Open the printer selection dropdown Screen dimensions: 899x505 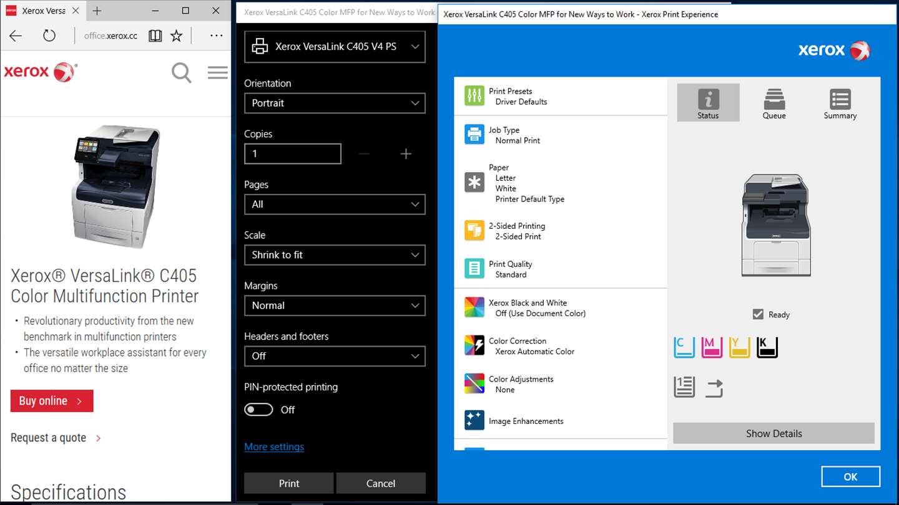tap(335, 47)
